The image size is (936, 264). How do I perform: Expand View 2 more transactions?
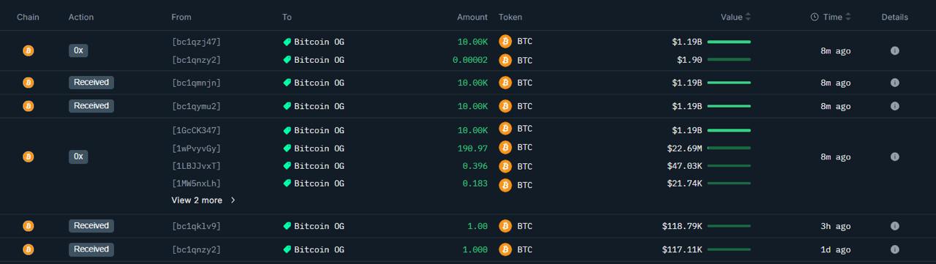coord(204,200)
